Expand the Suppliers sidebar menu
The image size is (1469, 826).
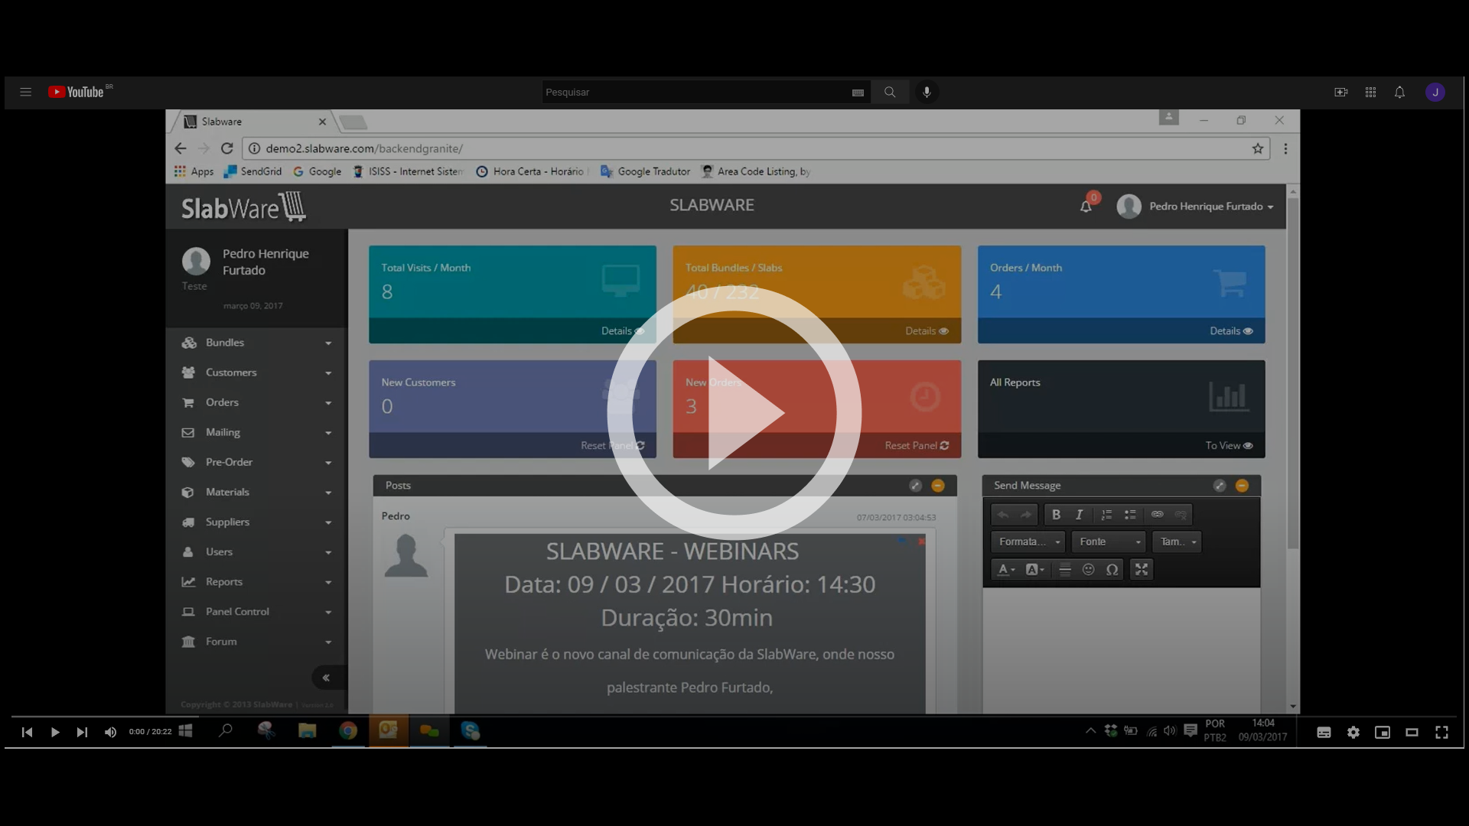[256, 522]
